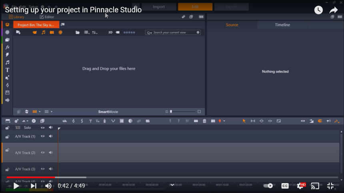Open the track dropdown in timeline toolbar left

[25, 121]
